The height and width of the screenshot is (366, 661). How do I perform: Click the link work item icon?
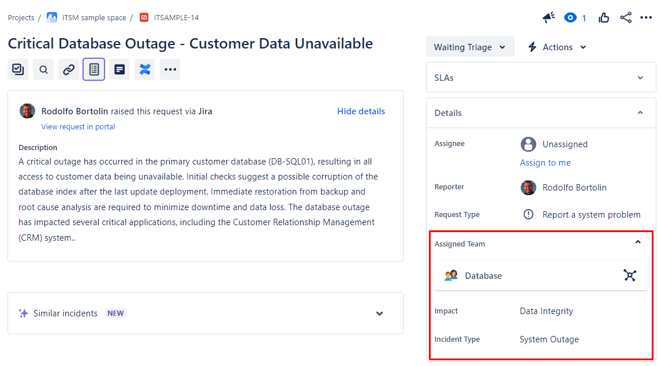coord(69,69)
